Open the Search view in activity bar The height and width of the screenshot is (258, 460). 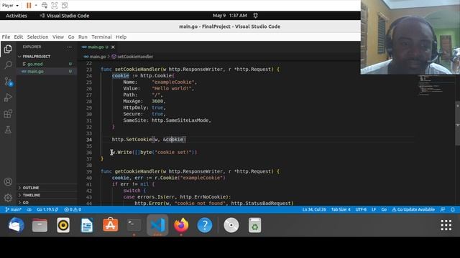(x=8, y=64)
